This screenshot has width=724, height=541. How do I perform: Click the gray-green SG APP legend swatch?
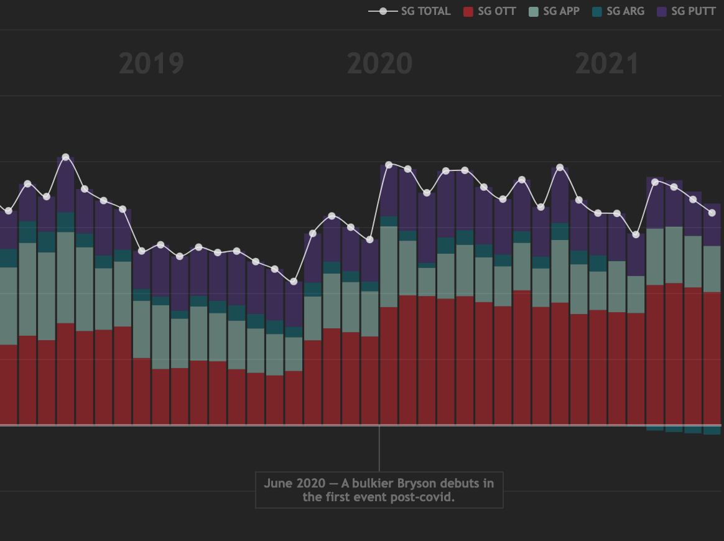(x=534, y=11)
